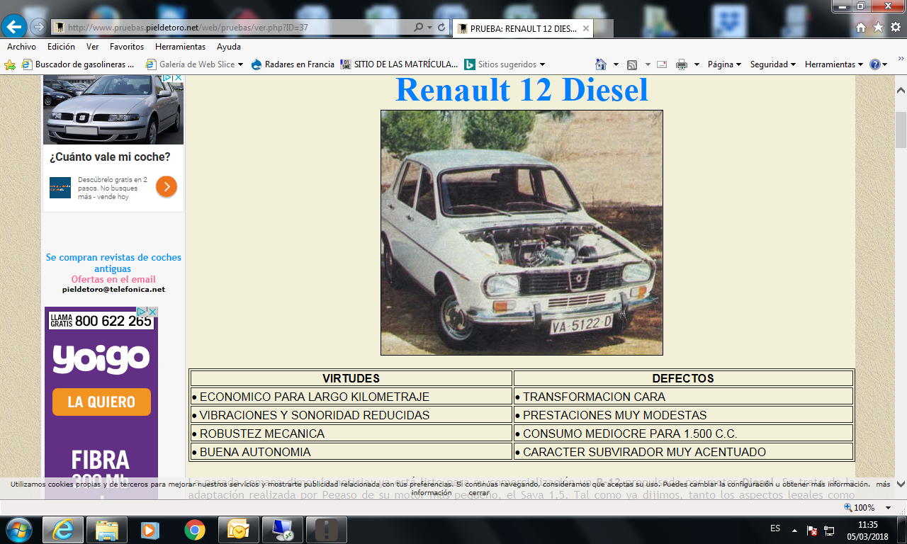907x544 pixels.
Task: Expand the Página dropdown menu
Action: click(x=724, y=64)
